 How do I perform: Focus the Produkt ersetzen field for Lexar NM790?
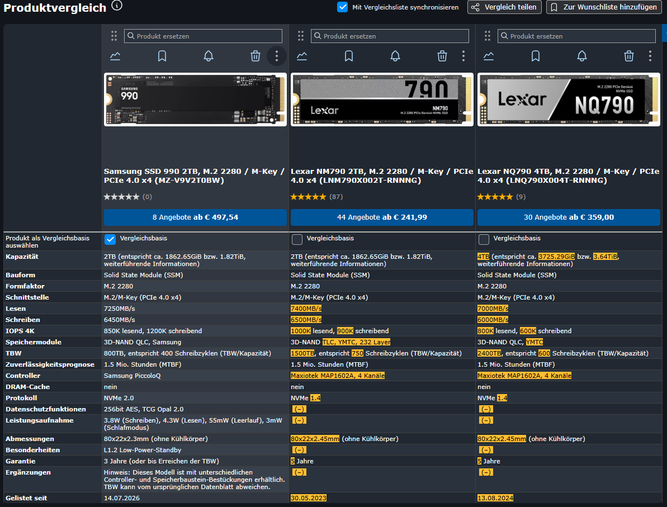tap(390, 36)
